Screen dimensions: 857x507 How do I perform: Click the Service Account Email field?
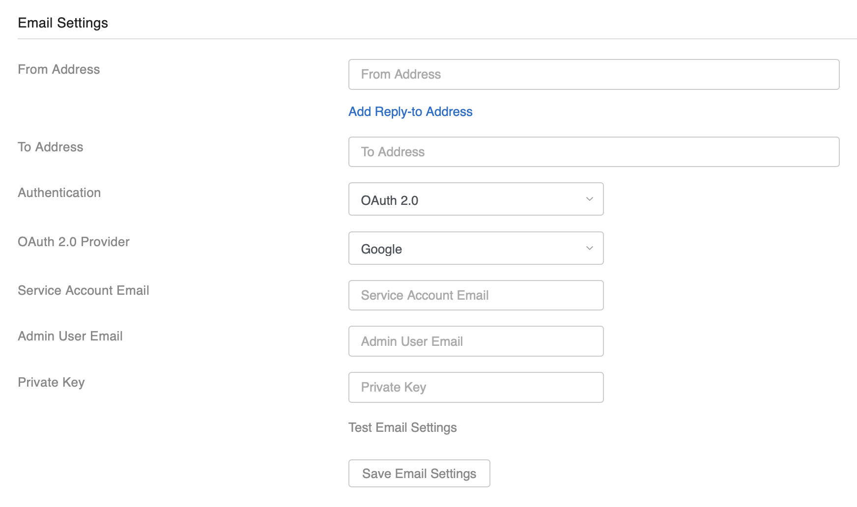pyautogui.click(x=476, y=295)
